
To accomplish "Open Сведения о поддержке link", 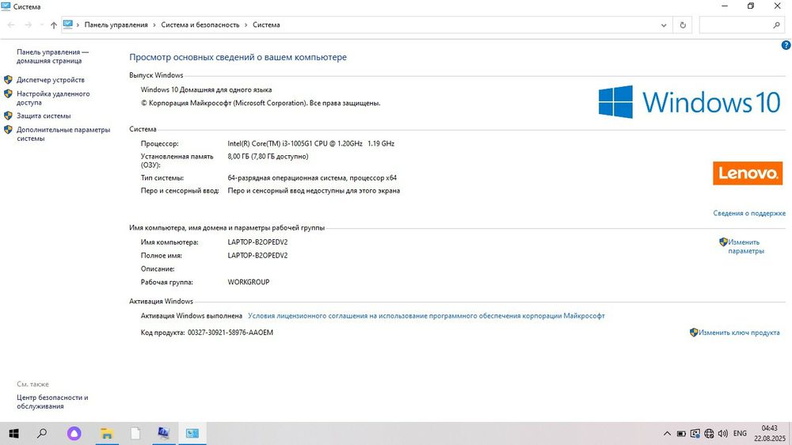I will 749,213.
